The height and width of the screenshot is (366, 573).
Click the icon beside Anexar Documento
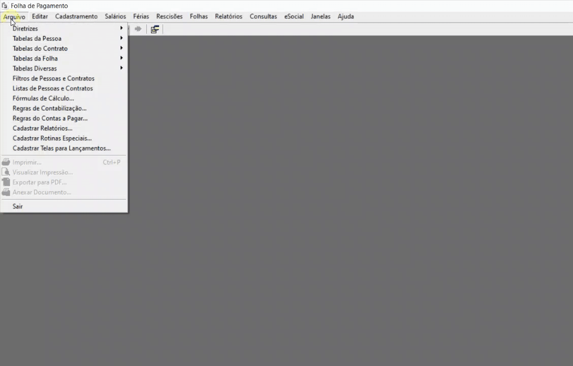(5, 192)
